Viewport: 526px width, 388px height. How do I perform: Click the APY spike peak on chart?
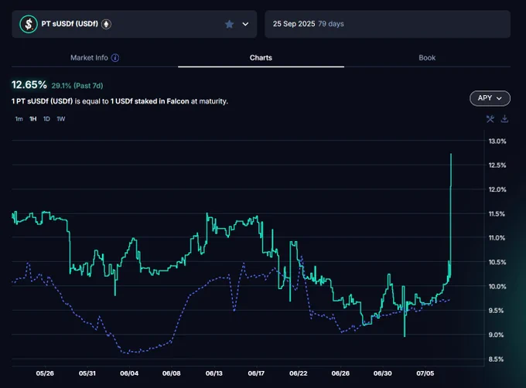[451, 155]
